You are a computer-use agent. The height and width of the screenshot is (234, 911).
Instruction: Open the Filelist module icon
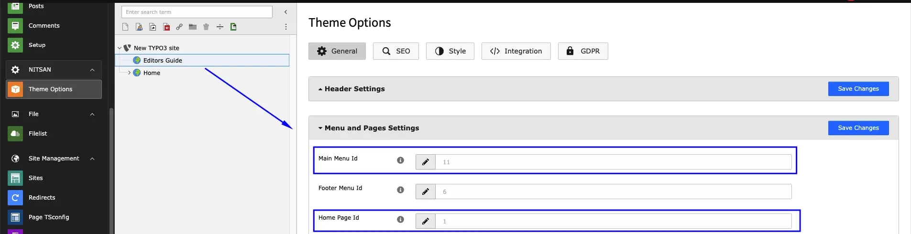tap(15, 134)
